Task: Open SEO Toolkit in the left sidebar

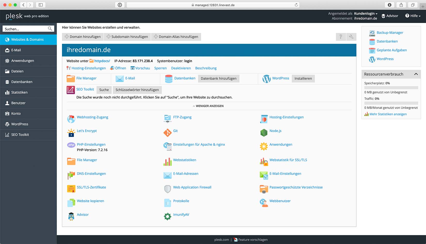Action: [x=28, y=134]
